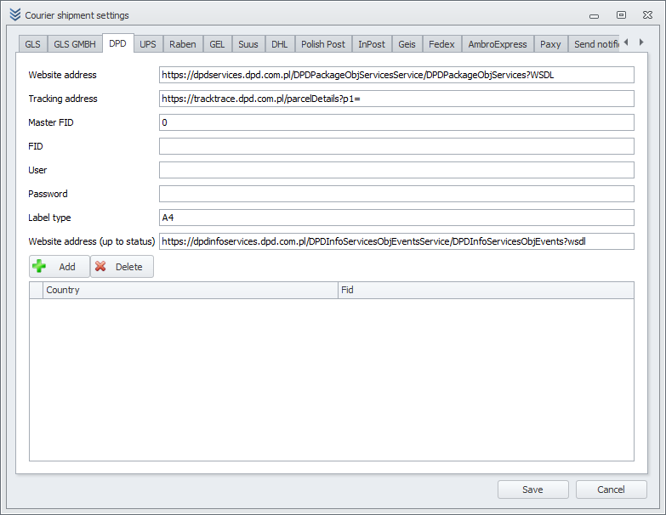Click the Master FID label

[51, 122]
